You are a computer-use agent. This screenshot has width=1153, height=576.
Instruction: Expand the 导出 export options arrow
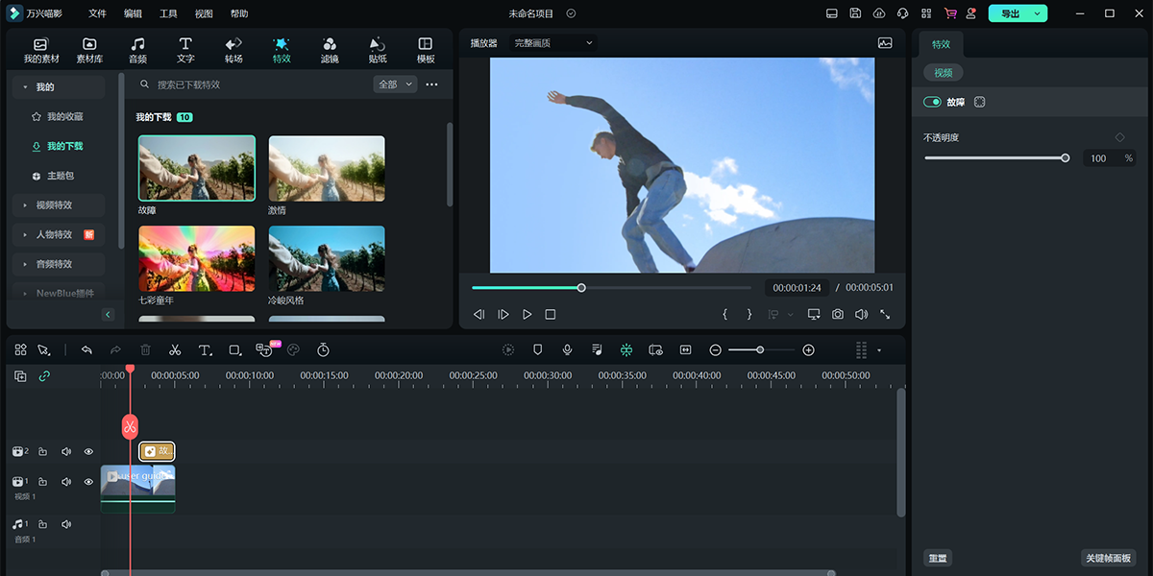tap(1036, 13)
